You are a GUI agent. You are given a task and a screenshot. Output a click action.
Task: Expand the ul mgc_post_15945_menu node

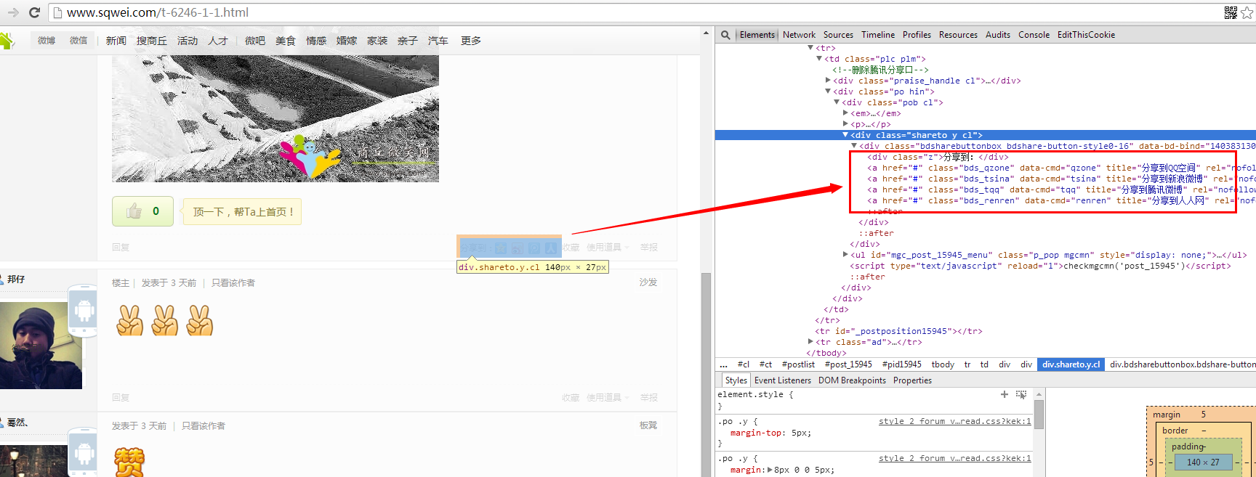point(845,255)
